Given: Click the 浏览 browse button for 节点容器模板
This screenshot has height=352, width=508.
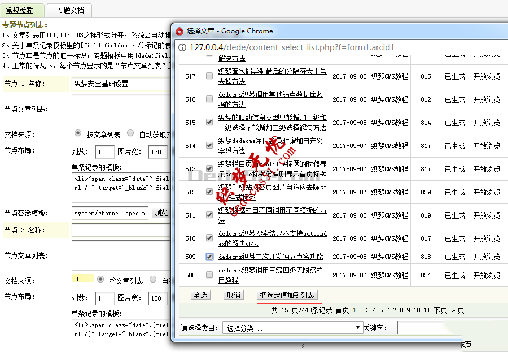Looking at the screenshot, I should (160, 214).
